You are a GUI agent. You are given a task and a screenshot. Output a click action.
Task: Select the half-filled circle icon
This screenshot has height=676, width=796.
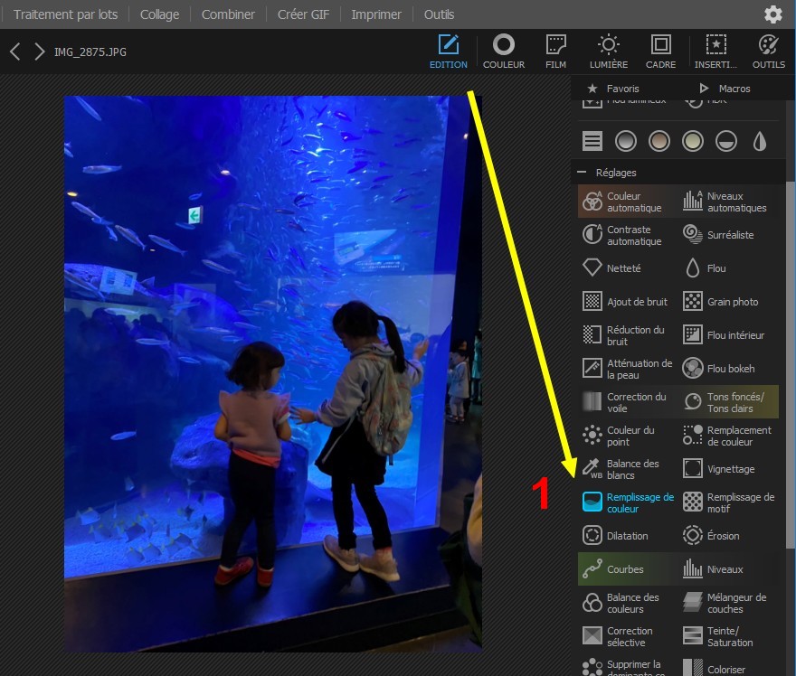point(726,141)
